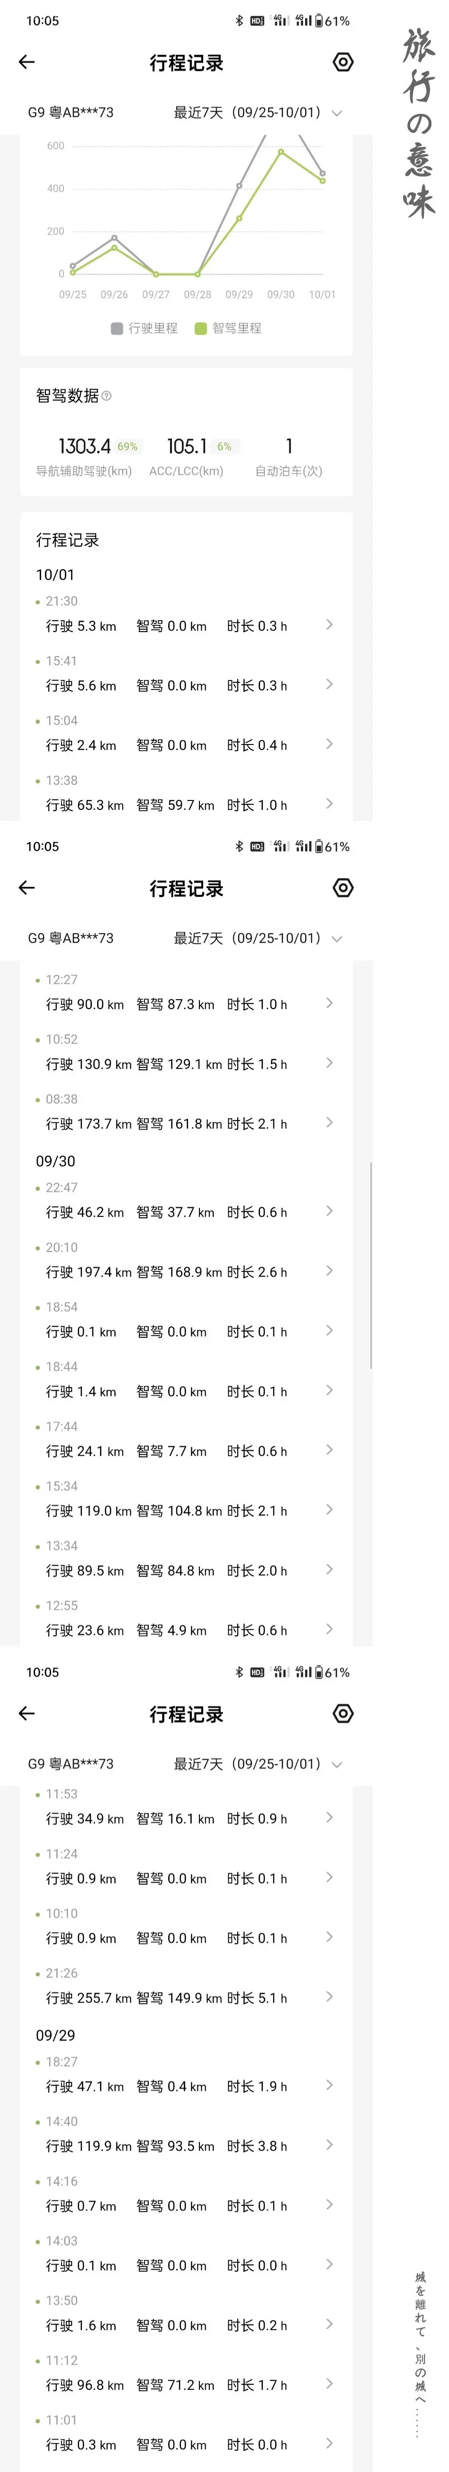Toggle the 行驶里程 legend series
Viewport: 449px width, 2472px height.
(x=145, y=328)
